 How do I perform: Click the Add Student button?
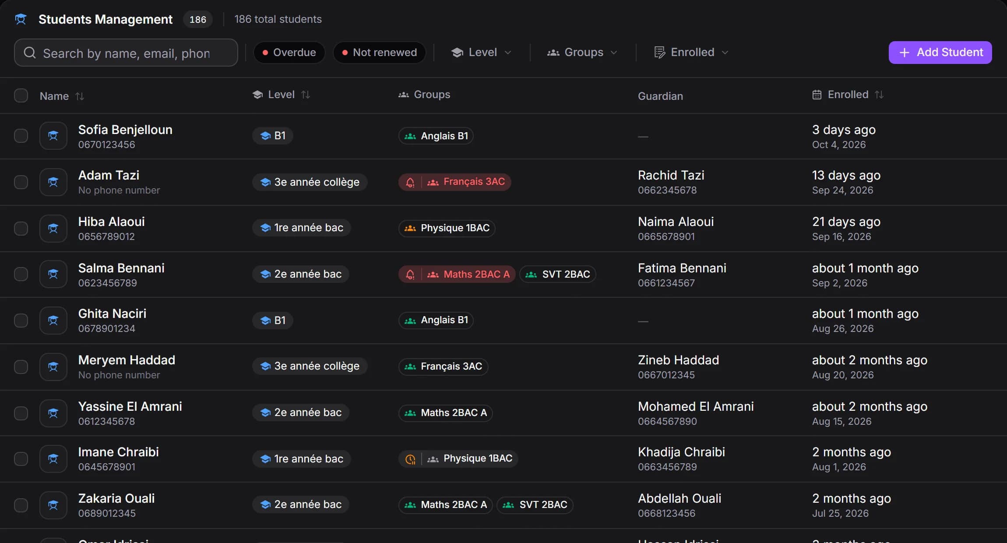click(940, 53)
